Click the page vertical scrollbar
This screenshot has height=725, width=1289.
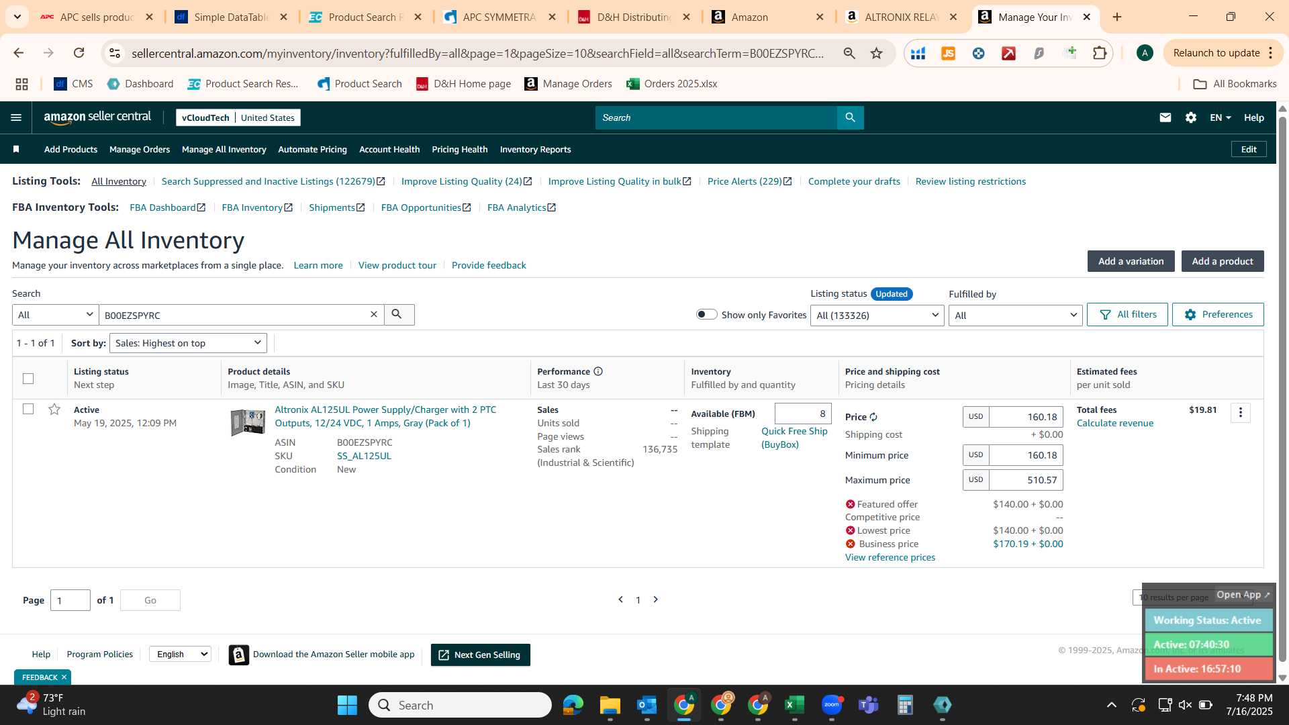pyautogui.click(x=1282, y=389)
